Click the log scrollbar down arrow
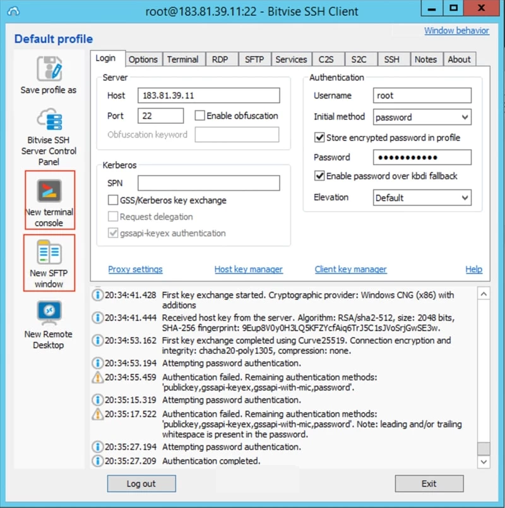 click(x=484, y=462)
